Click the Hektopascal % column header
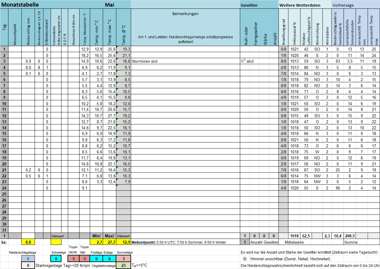380x269 pixels. coord(294,27)
